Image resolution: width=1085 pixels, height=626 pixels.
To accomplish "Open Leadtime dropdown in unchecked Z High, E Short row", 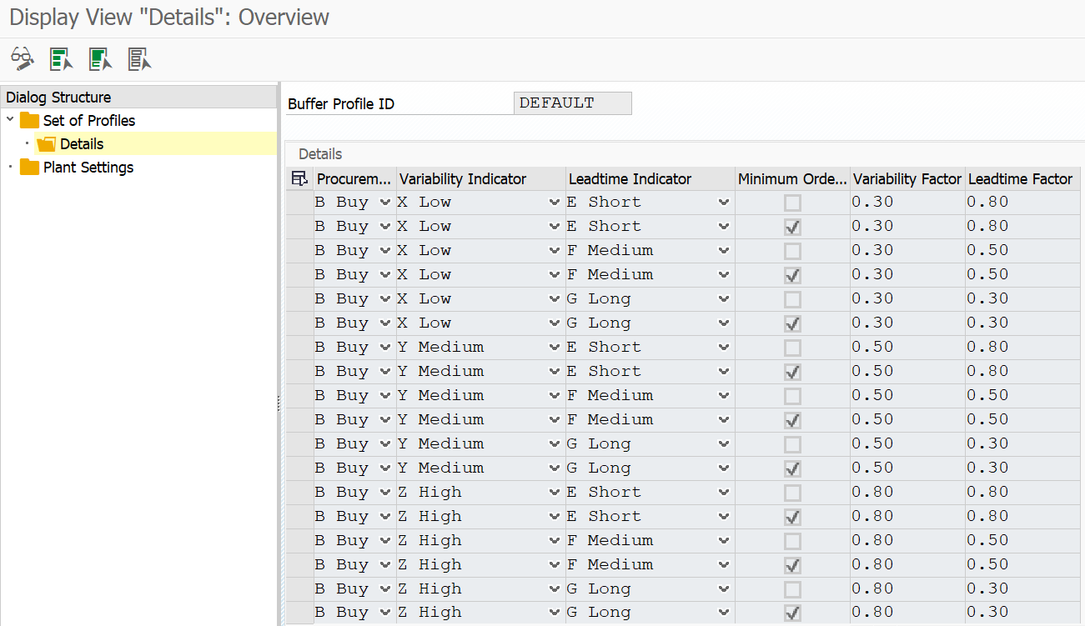I will 723,493.
